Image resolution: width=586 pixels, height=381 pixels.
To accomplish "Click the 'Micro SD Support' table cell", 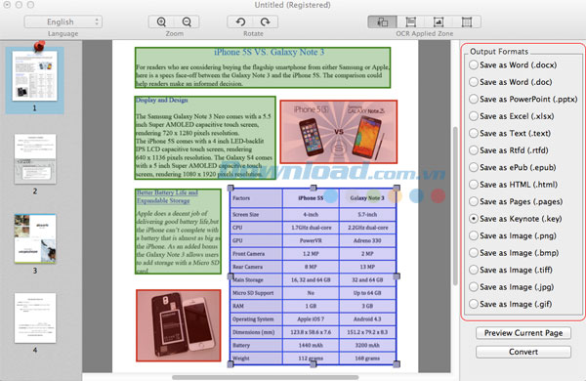I will [256, 293].
